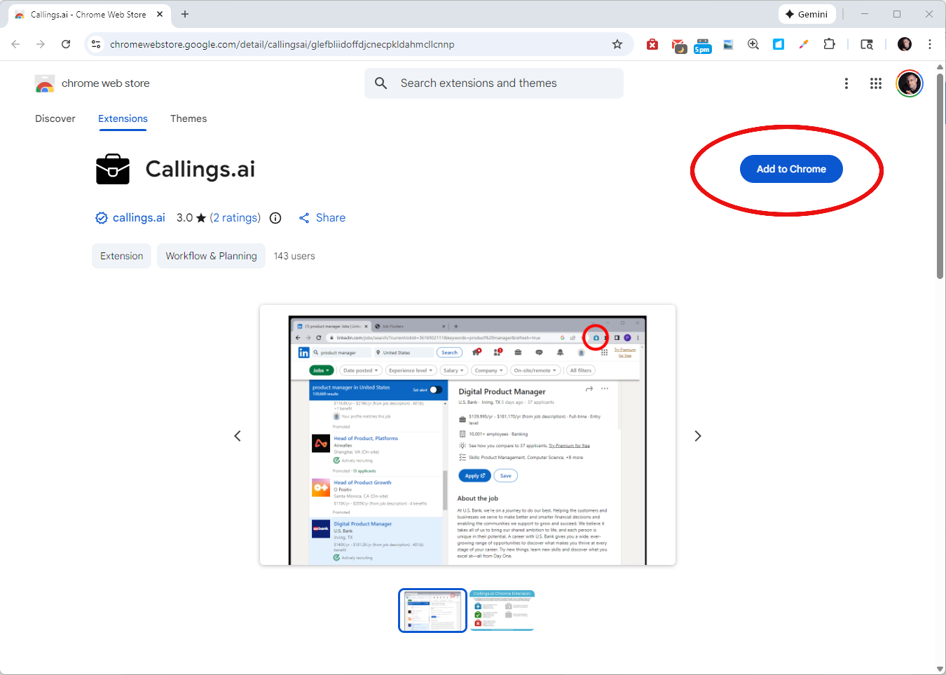946x675 pixels.
Task: Bookmark this page with the star icon
Action: (617, 44)
